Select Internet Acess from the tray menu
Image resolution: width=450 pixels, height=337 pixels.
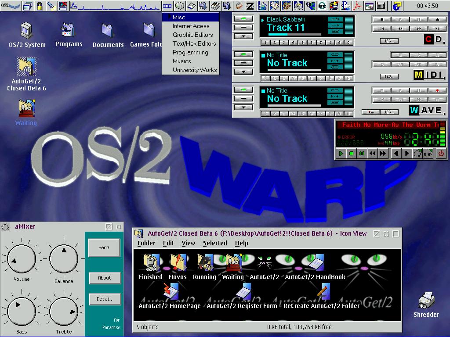point(191,26)
